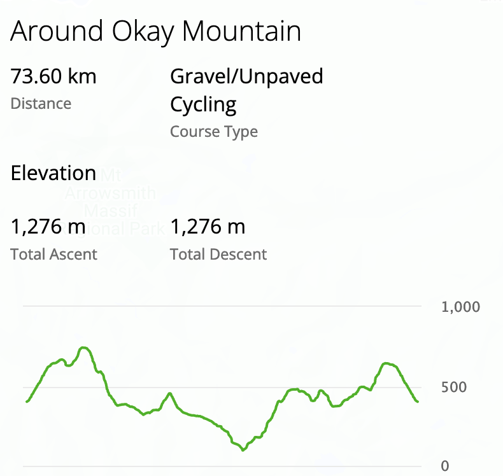
Task: Click the "Distance" label
Action: pyautogui.click(x=41, y=104)
